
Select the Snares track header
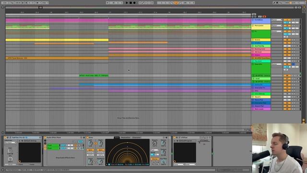click(261, 40)
